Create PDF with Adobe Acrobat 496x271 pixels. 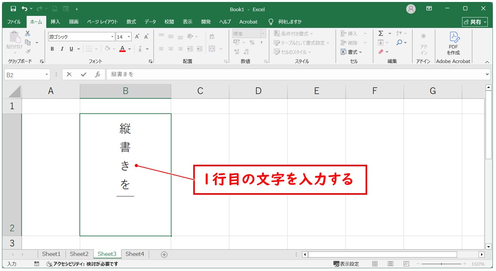[453, 43]
